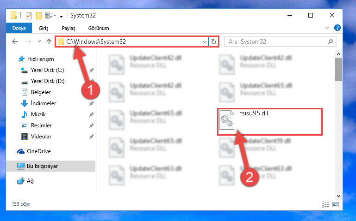356x221 pixels.
Task: Select the fsisu95.dll file
Action: click(x=270, y=122)
